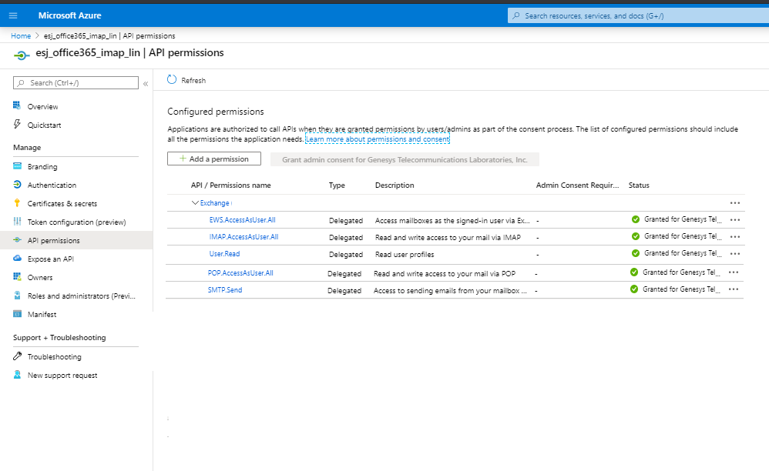The width and height of the screenshot is (769, 471).
Task: Open the Azure portal hamburger menu
Action: pos(13,15)
